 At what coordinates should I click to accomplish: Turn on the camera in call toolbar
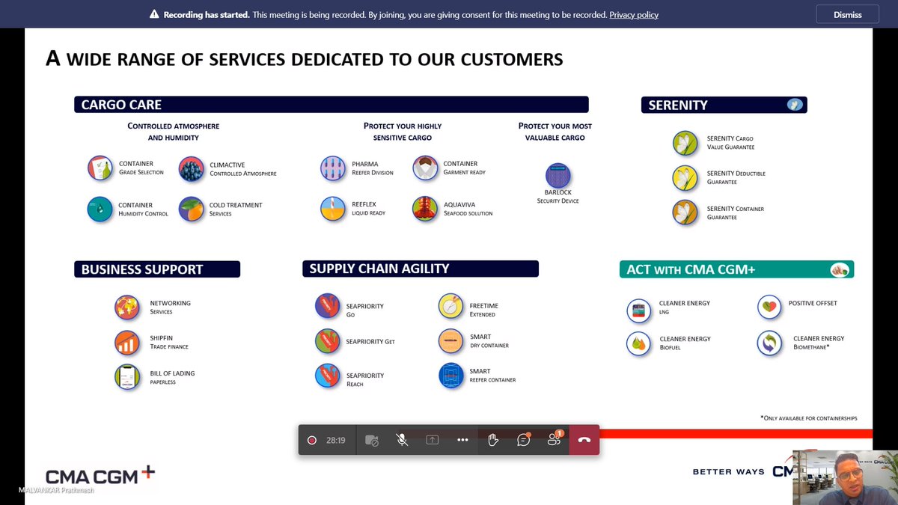372,441
